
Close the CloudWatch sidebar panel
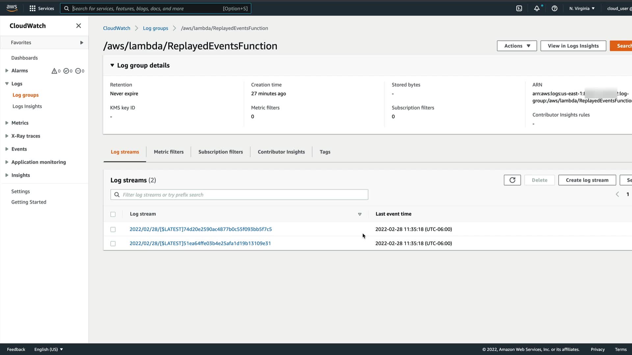(x=78, y=26)
